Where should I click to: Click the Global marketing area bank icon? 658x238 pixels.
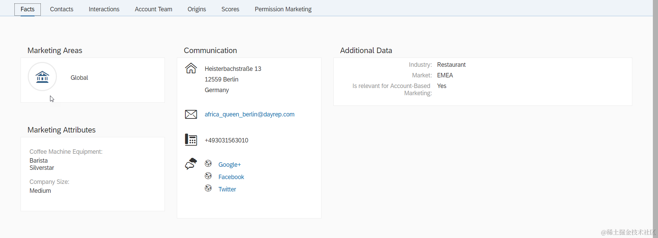click(x=42, y=77)
